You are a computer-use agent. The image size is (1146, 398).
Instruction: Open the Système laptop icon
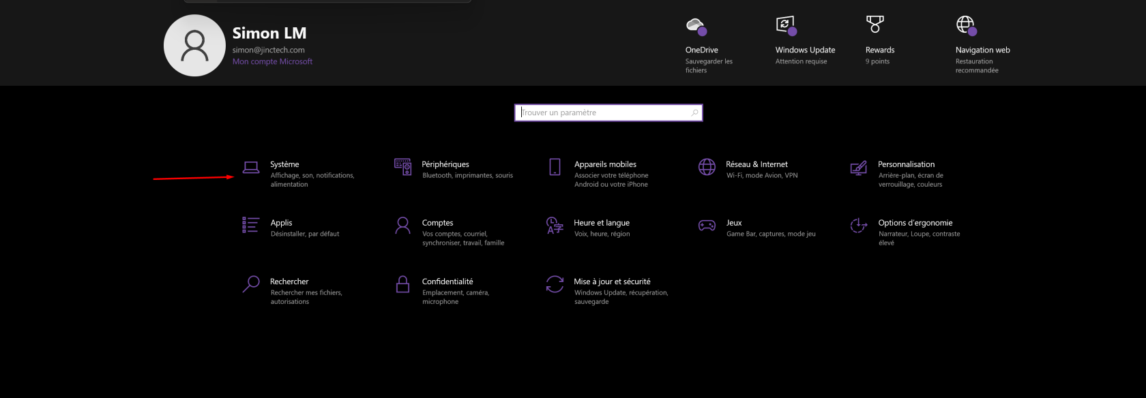[x=251, y=167]
